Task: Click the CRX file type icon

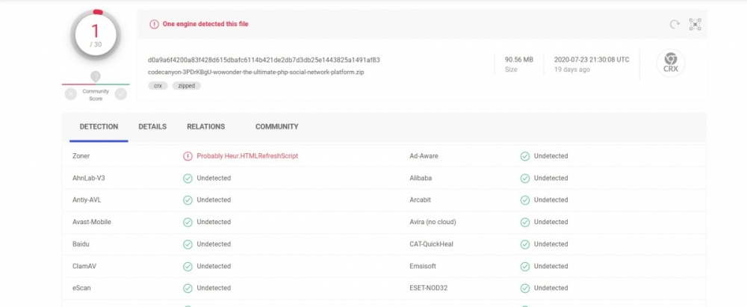Action: pyautogui.click(x=671, y=63)
